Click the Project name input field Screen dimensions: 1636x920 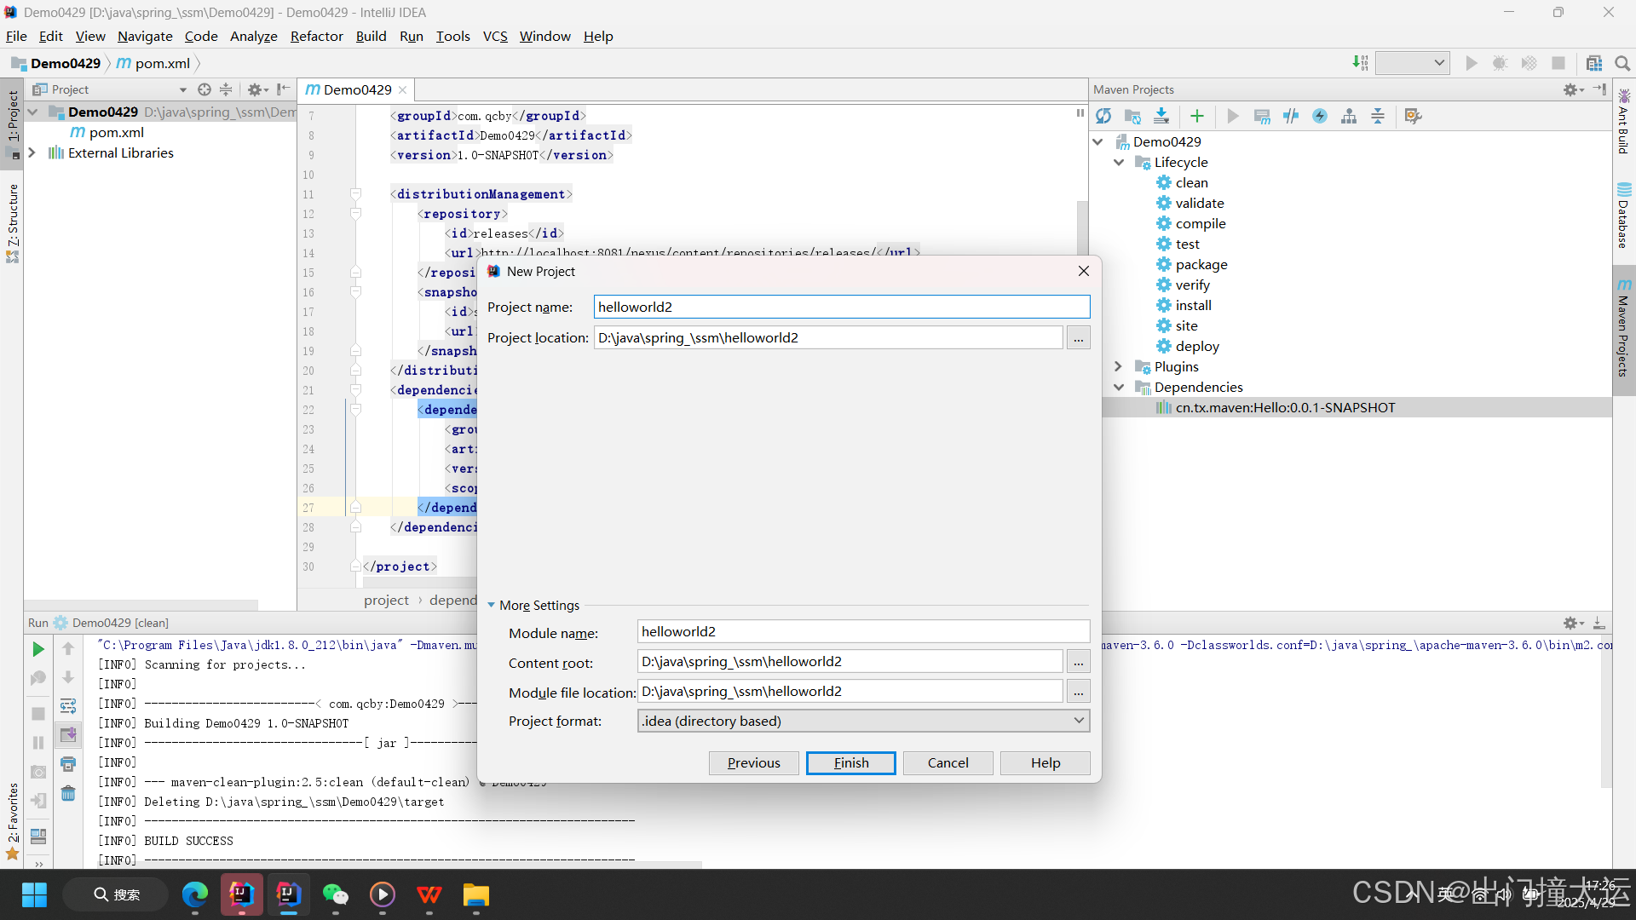coord(841,307)
